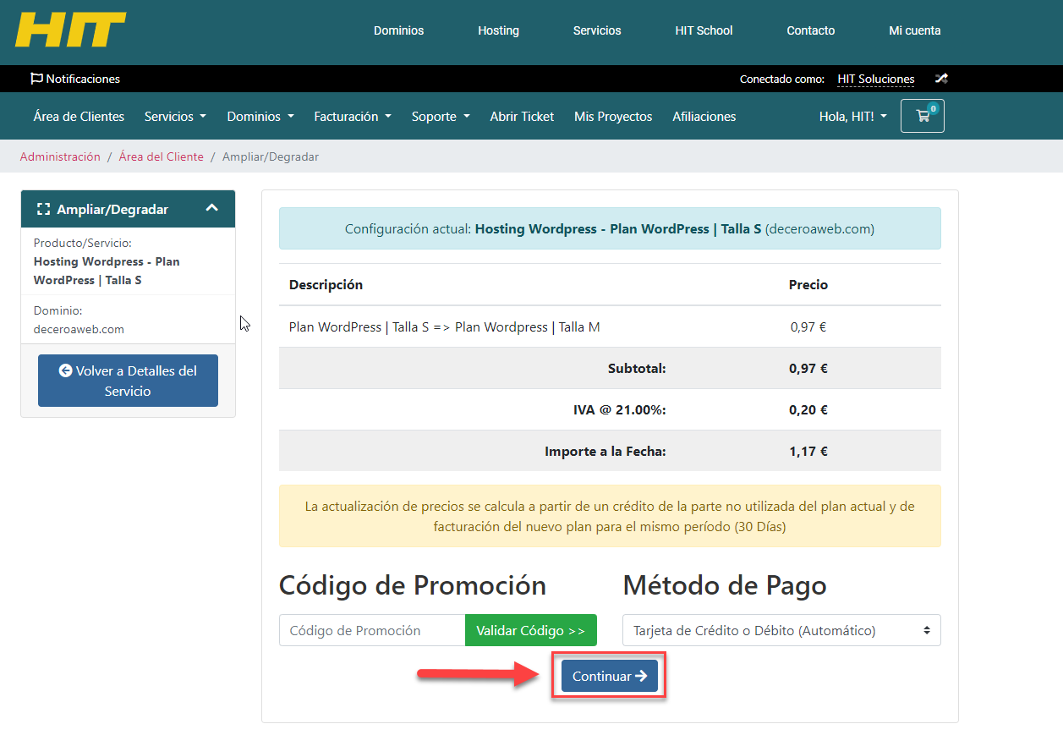
Task: Open the shopping cart icon
Action: (923, 117)
